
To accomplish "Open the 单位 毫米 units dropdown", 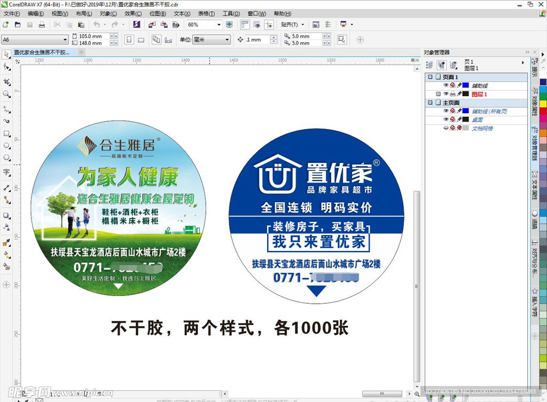I will pyautogui.click(x=227, y=40).
